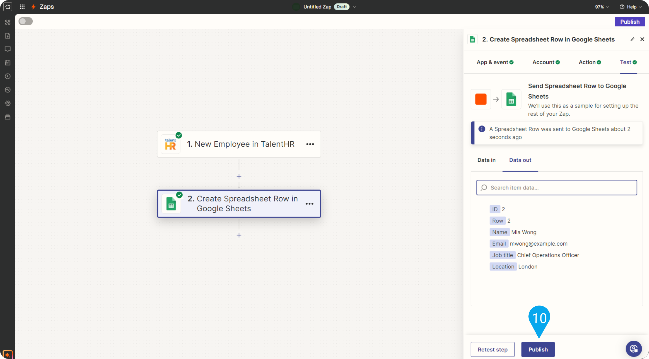Image resolution: width=649 pixels, height=359 pixels.
Task: Click the orange Zapier source app tile
Action: tap(481, 99)
